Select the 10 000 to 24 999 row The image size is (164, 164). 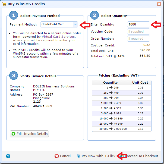point(122,119)
